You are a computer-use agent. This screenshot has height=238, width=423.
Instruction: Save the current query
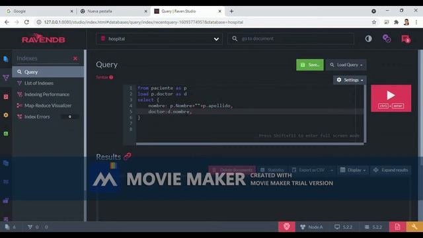point(310,65)
